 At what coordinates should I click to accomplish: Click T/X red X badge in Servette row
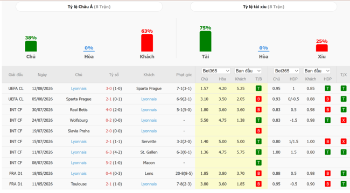coord(344,142)
